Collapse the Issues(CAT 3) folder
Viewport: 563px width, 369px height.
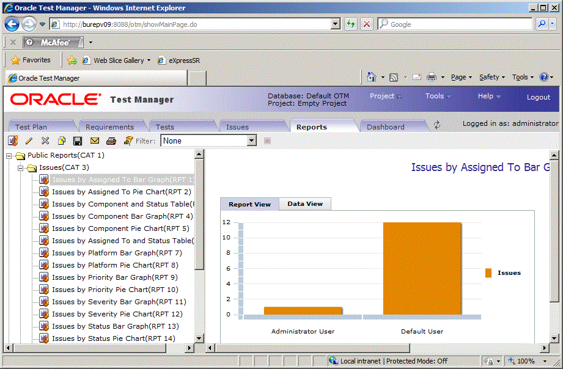point(20,168)
